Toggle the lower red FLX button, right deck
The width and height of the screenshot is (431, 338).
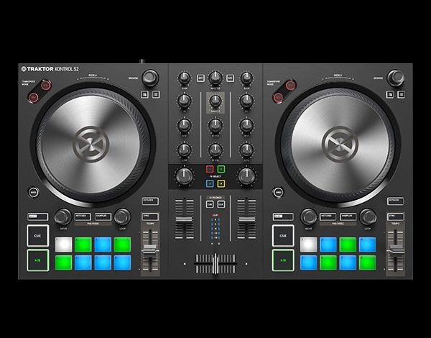278,97
